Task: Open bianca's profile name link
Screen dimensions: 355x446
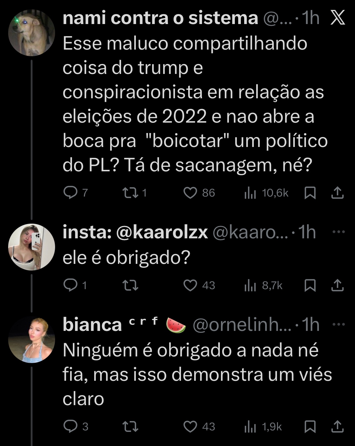Action: [x=92, y=325]
